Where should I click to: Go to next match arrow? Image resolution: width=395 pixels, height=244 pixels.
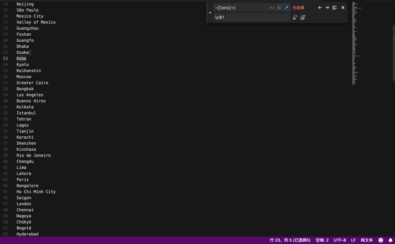coord(327,7)
